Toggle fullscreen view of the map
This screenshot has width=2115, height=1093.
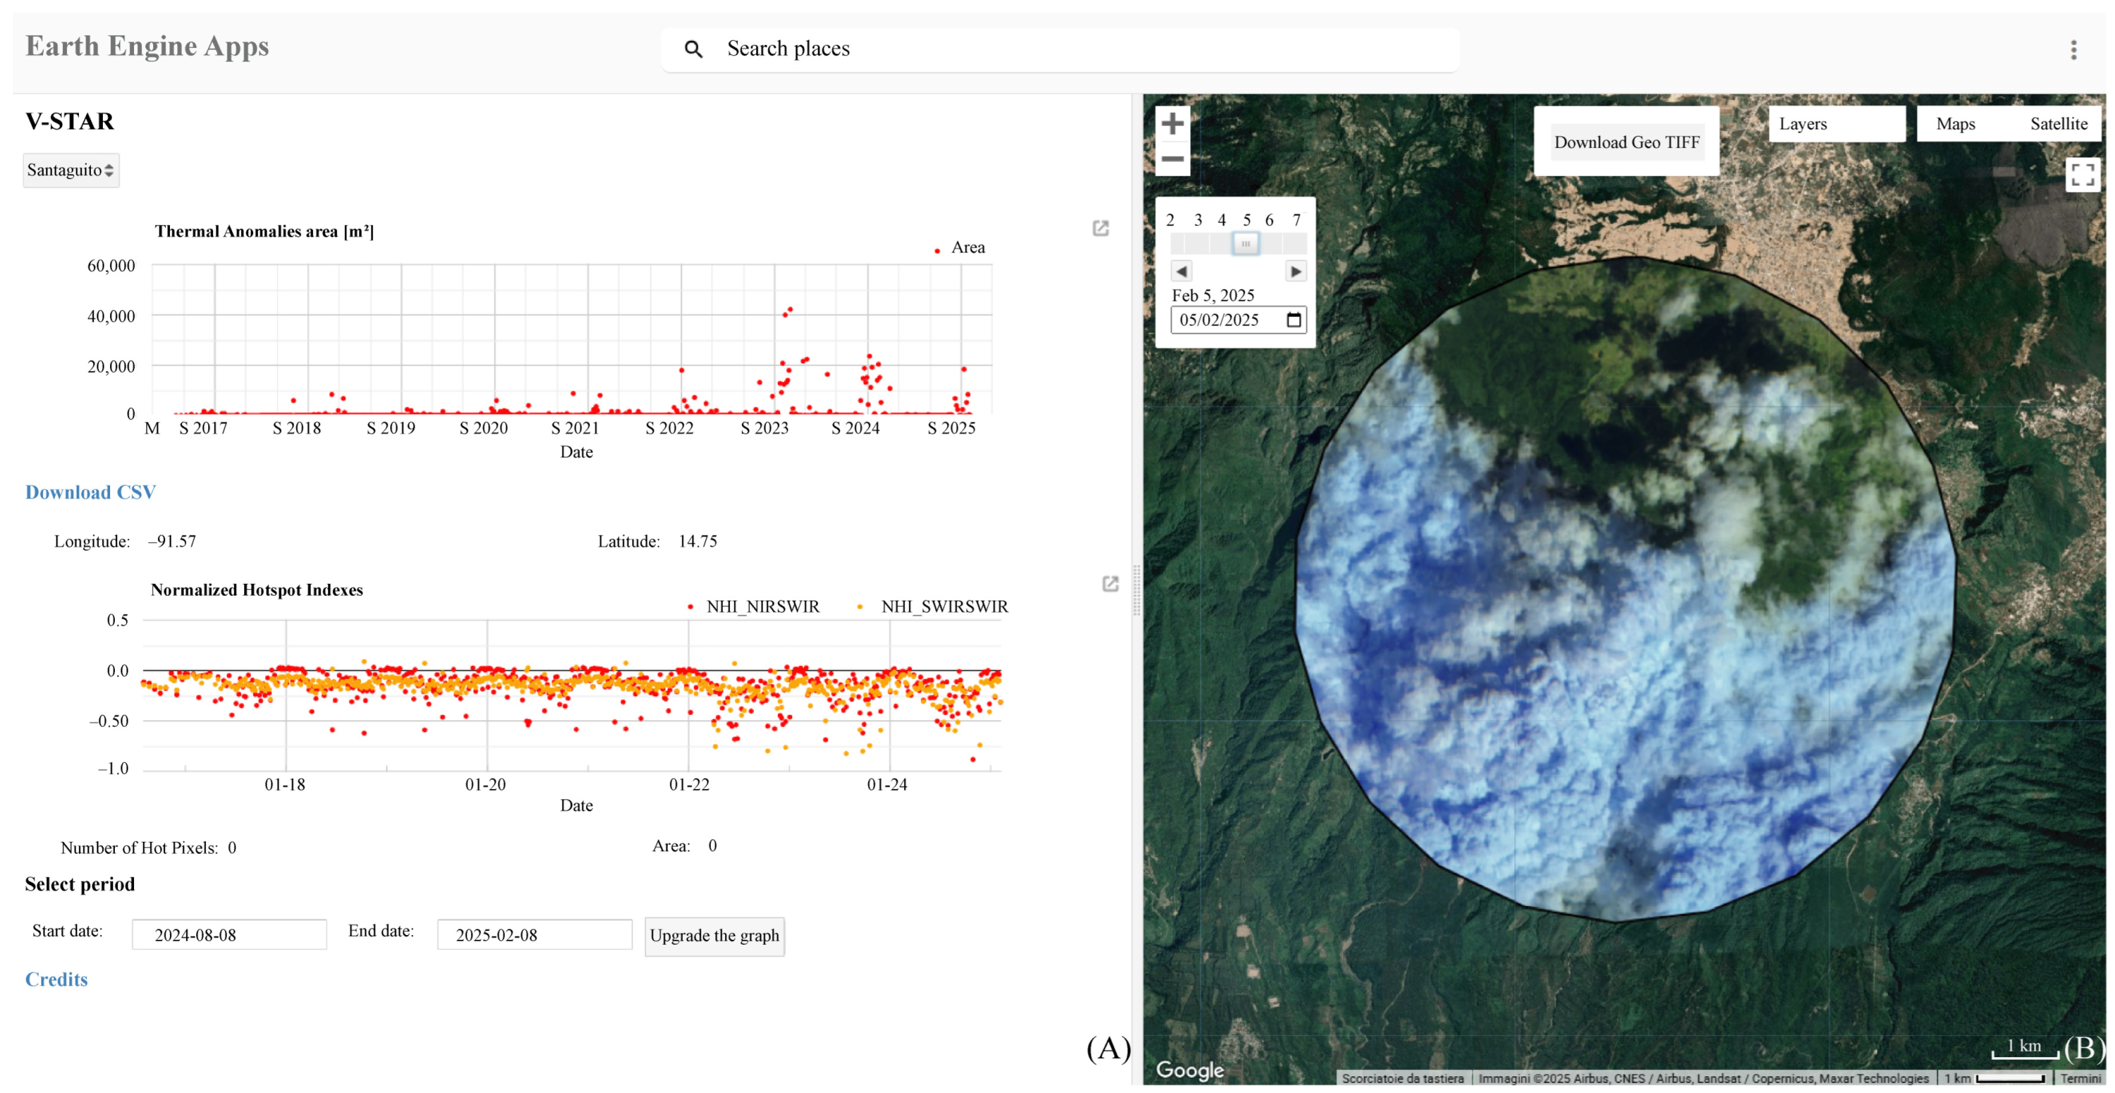(x=2083, y=175)
